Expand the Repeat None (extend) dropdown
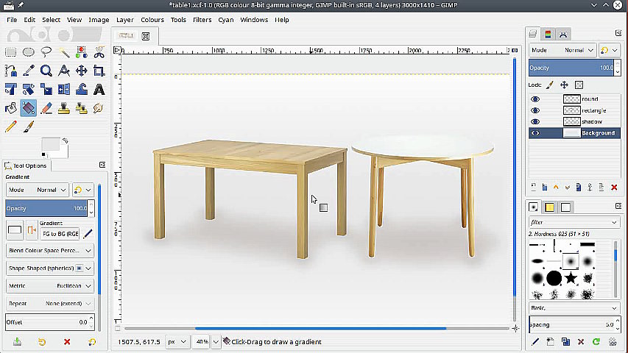The width and height of the screenshot is (628, 353). click(49, 303)
